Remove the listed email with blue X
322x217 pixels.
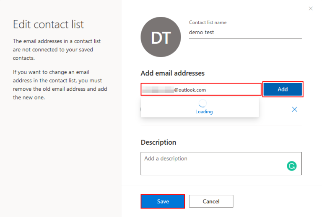(294, 109)
